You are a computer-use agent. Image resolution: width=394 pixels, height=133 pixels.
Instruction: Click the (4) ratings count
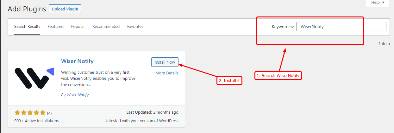[x=49, y=113]
